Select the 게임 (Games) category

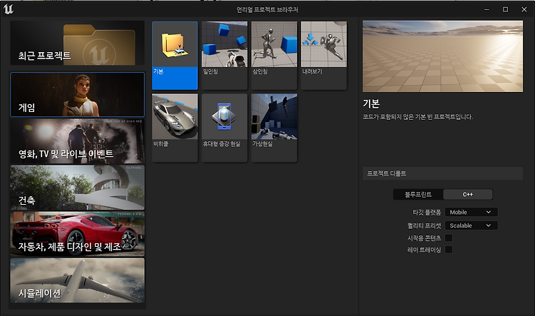(x=78, y=95)
